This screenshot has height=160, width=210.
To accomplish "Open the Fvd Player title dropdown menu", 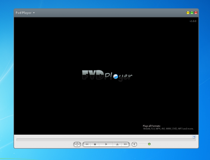I will click(25, 13).
